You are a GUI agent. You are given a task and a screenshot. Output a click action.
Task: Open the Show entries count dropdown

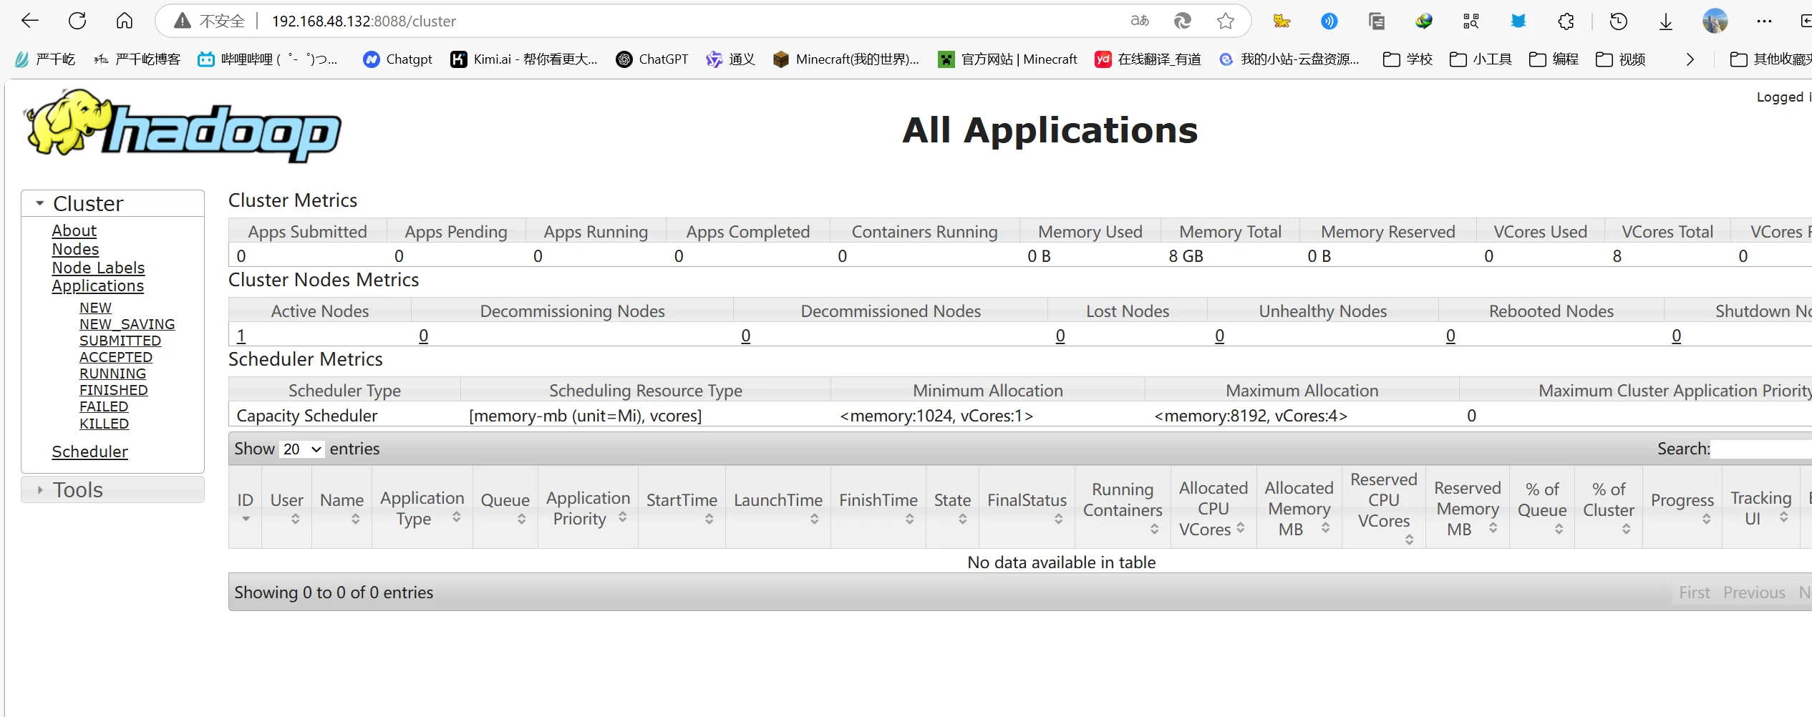301,449
